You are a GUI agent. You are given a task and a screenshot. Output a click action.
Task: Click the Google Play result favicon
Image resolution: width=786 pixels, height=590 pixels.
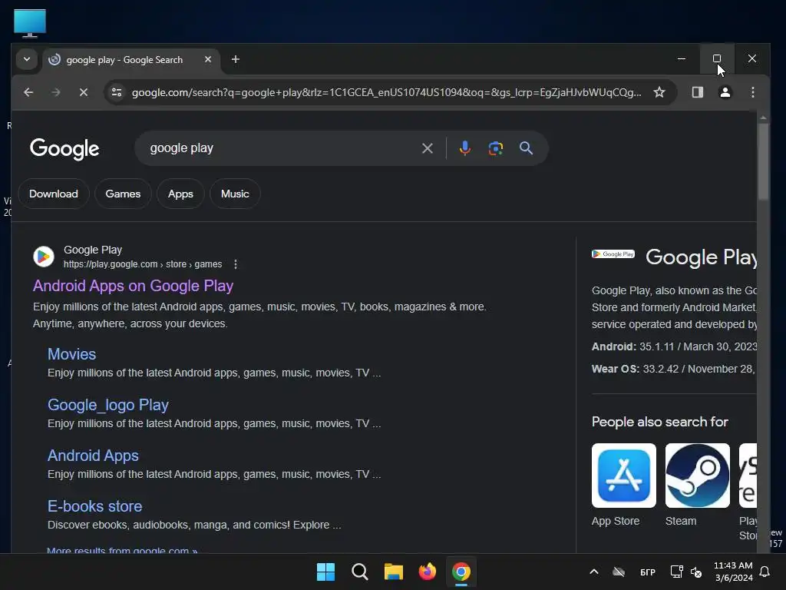tap(44, 257)
